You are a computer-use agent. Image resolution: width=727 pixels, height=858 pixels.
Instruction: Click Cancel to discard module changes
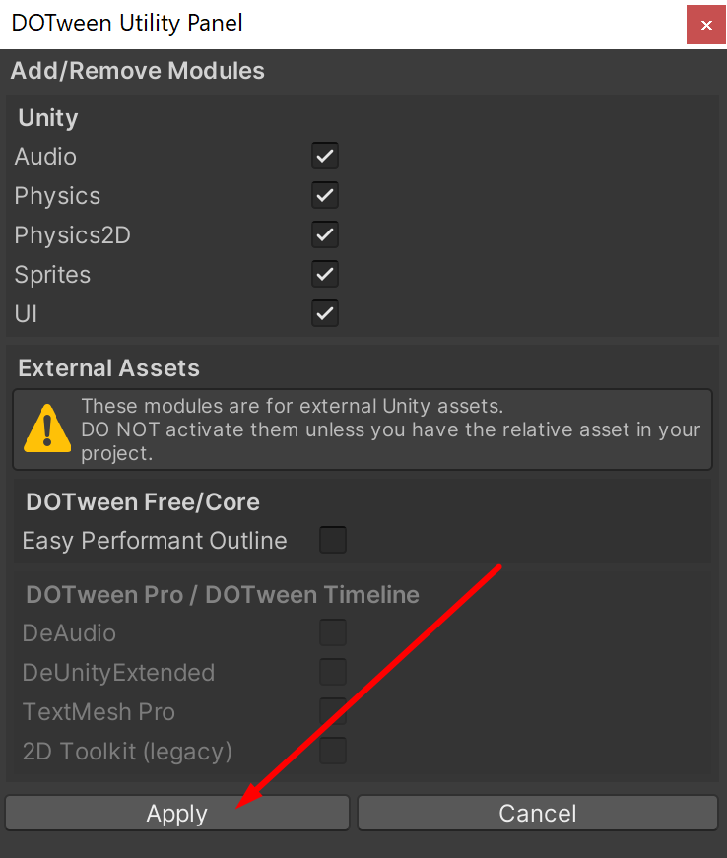pos(537,813)
